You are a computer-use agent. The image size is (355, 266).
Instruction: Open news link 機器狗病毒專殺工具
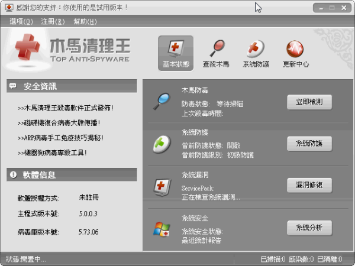[52, 153]
